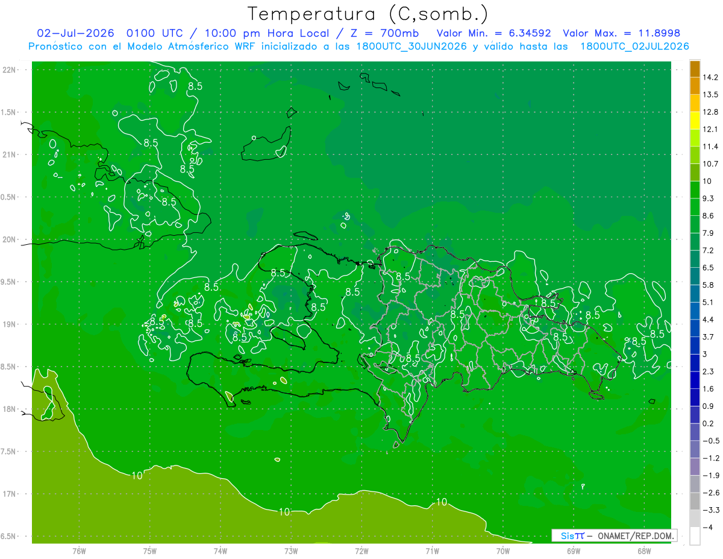Click the color bar segment between 10 and 10.7
723x559 pixels.
[x=695, y=172]
